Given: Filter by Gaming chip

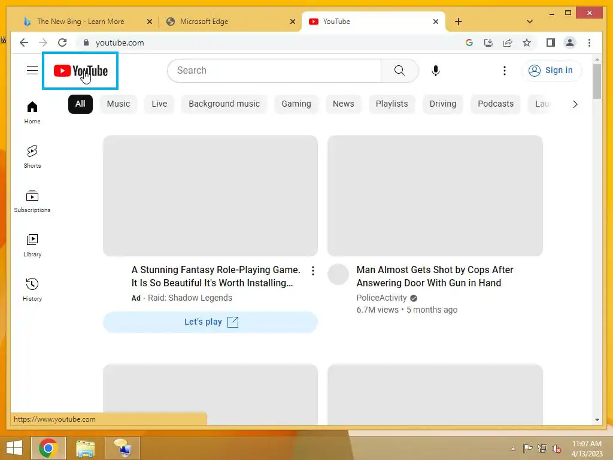Looking at the screenshot, I should point(296,104).
